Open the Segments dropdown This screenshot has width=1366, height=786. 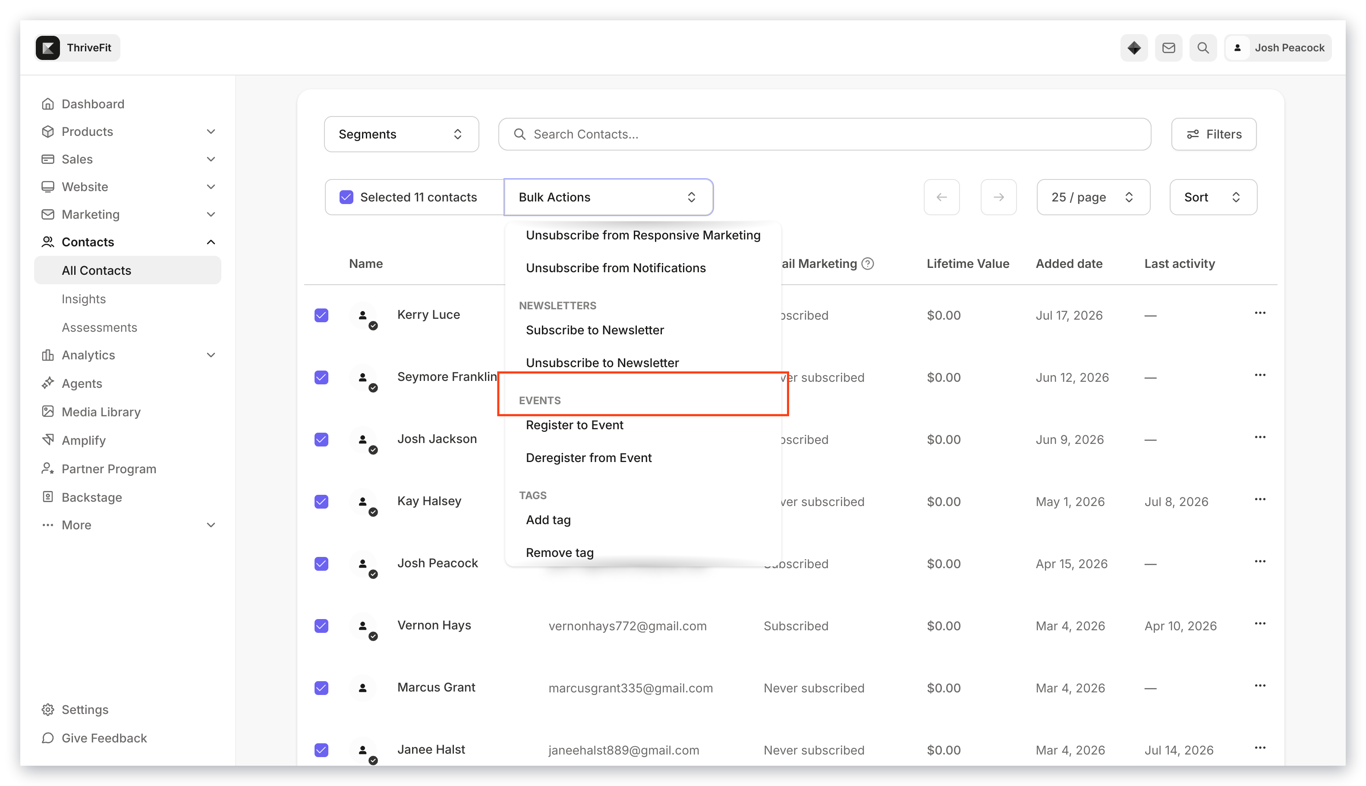(401, 134)
